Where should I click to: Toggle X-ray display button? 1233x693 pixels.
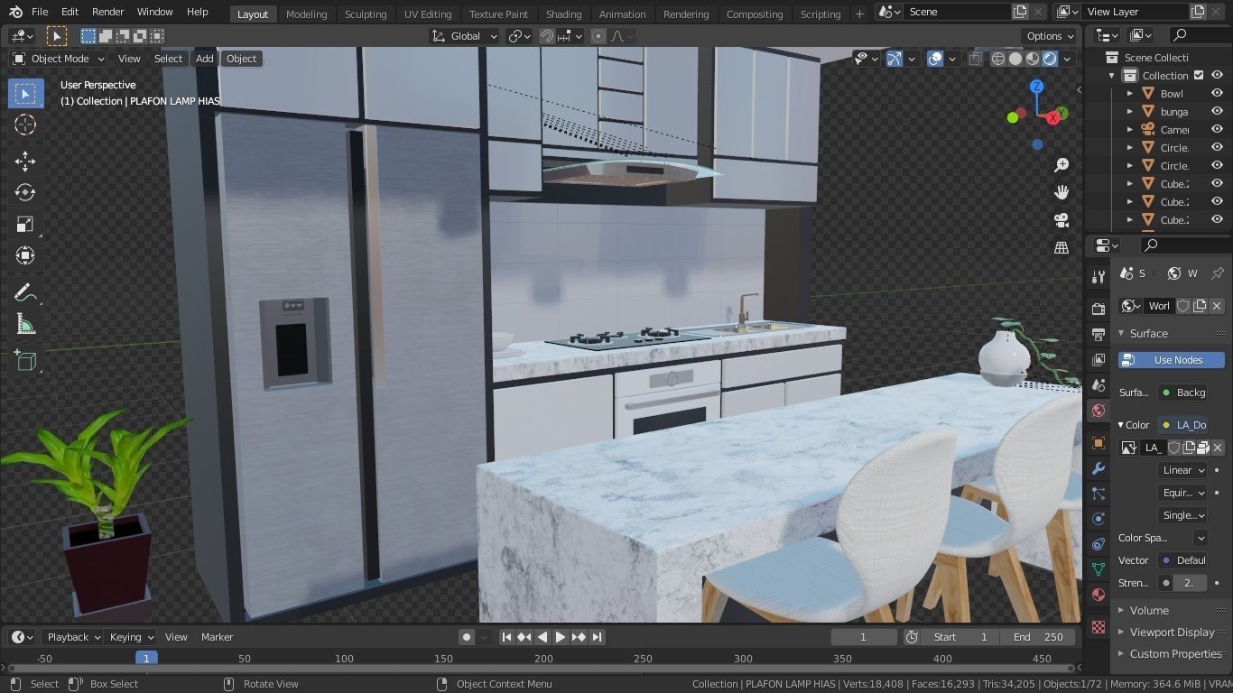(975, 59)
